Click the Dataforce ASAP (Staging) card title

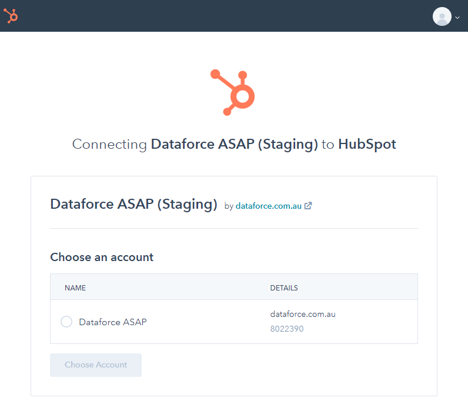click(x=134, y=204)
